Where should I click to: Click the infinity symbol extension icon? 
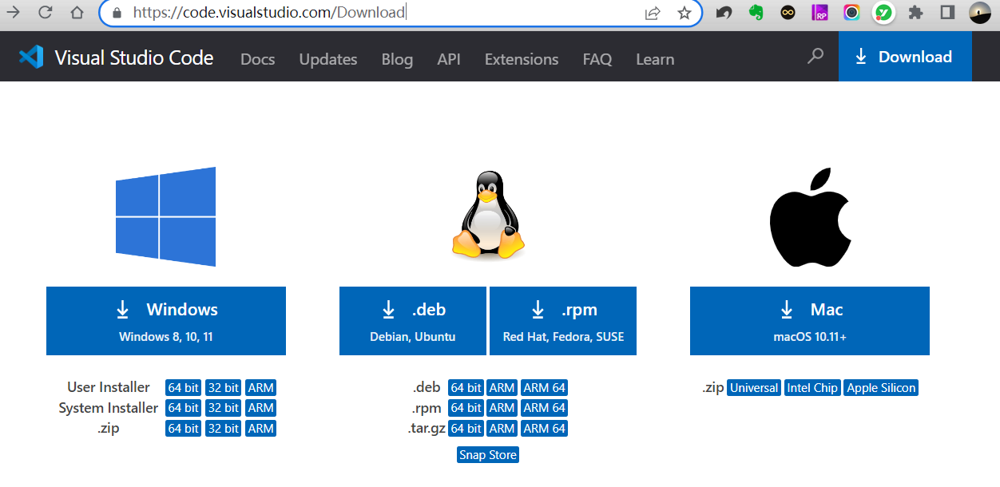click(x=788, y=13)
